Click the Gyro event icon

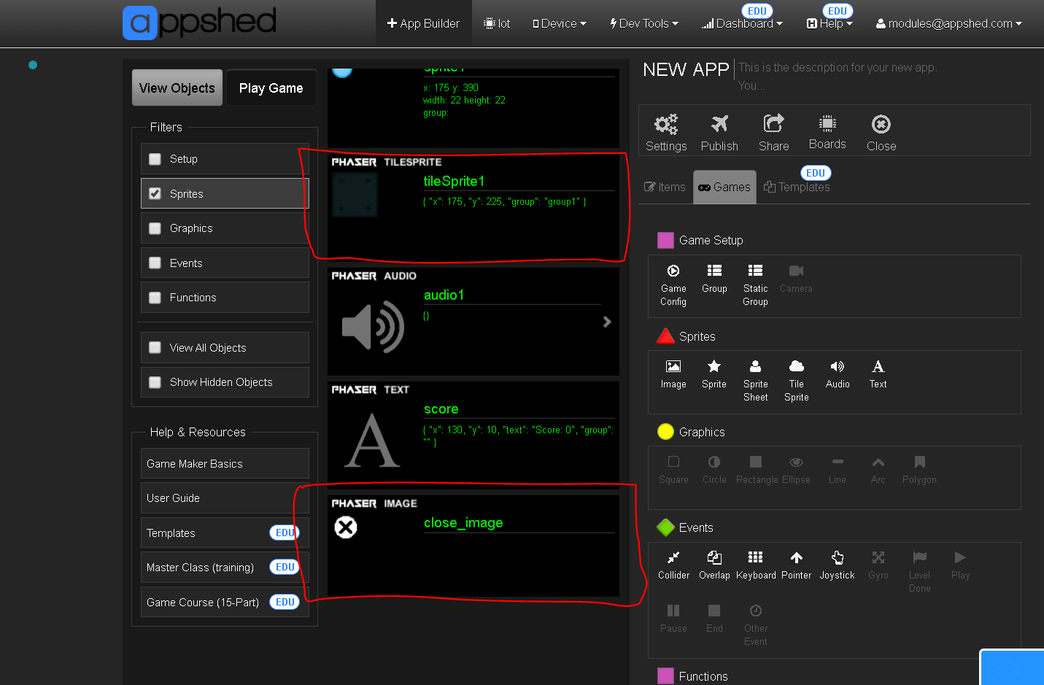coord(878,557)
